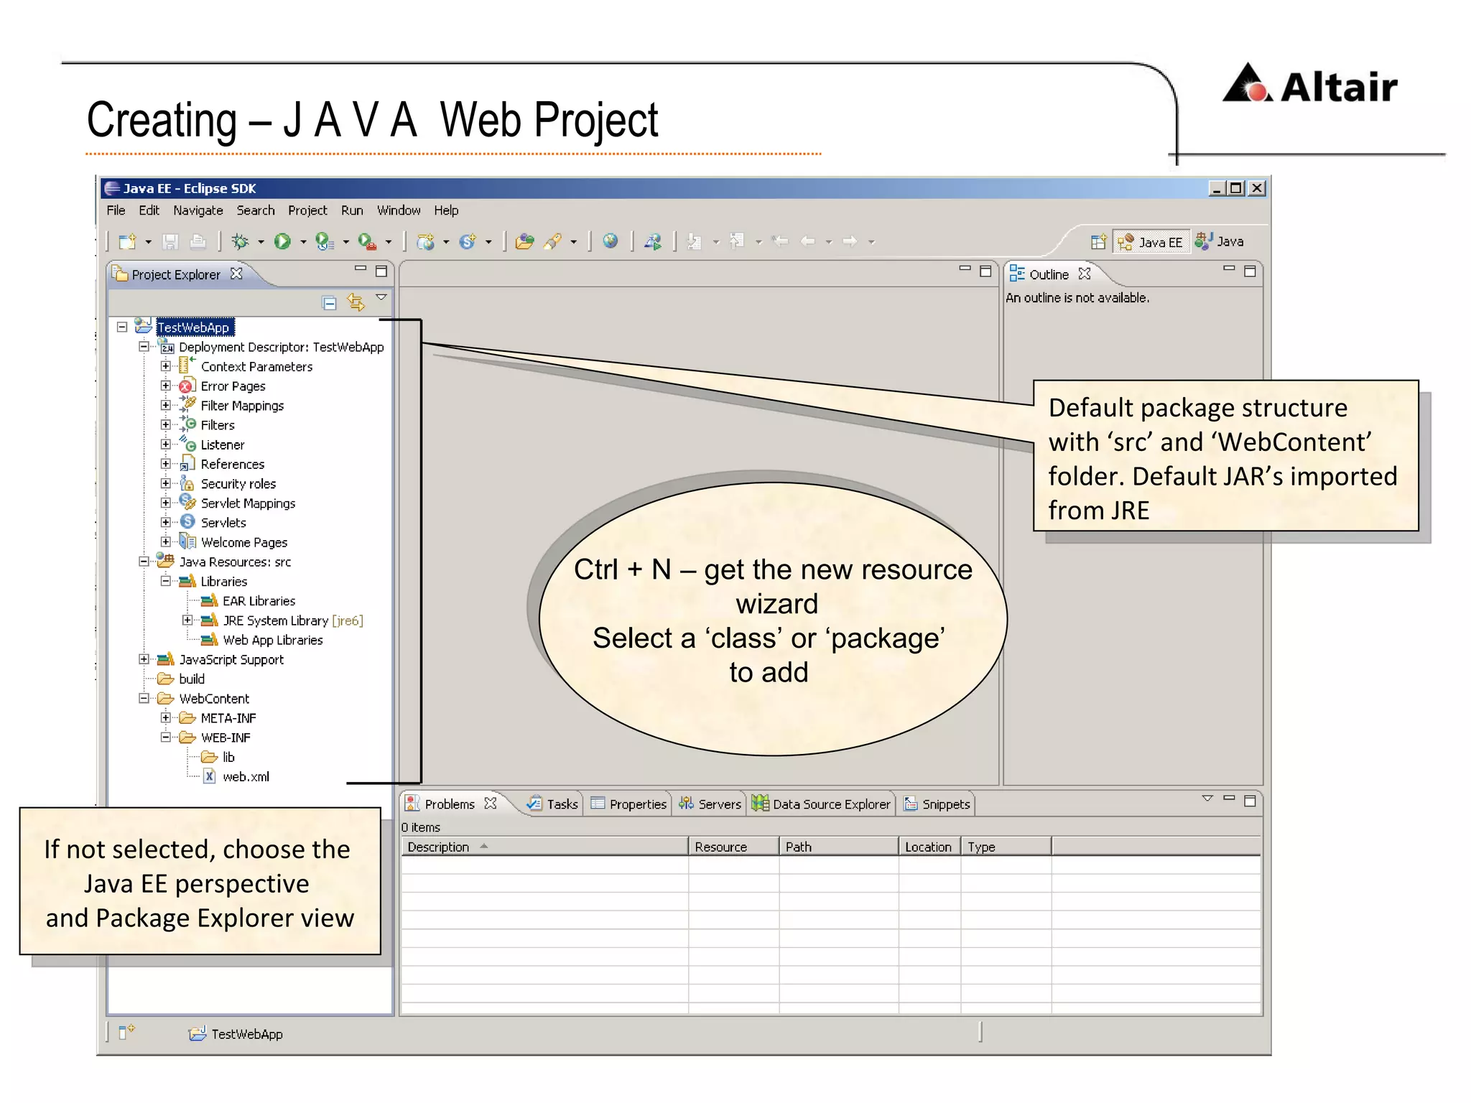1471x1103 pixels.
Task: Collapse the Deployment Descriptor node
Action: coord(144,347)
